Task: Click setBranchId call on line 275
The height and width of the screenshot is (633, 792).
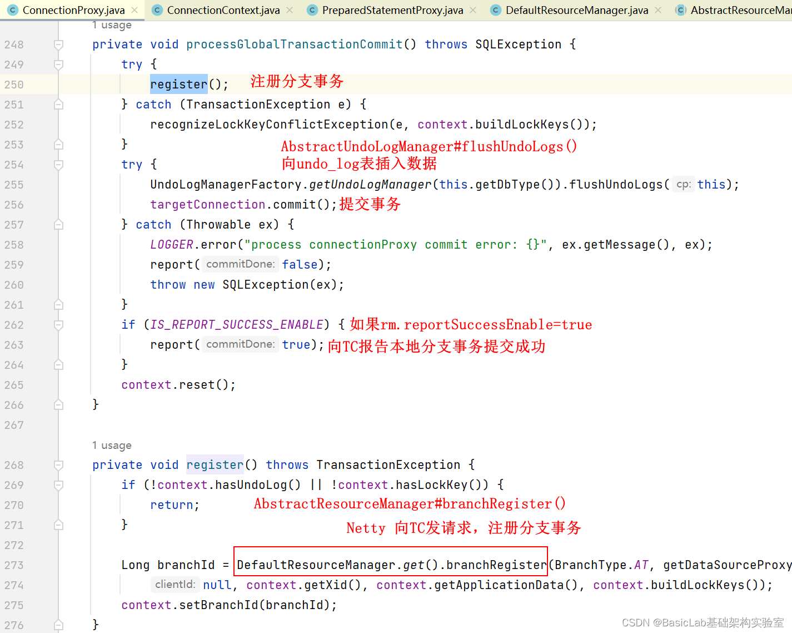Action: pyautogui.click(x=219, y=605)
